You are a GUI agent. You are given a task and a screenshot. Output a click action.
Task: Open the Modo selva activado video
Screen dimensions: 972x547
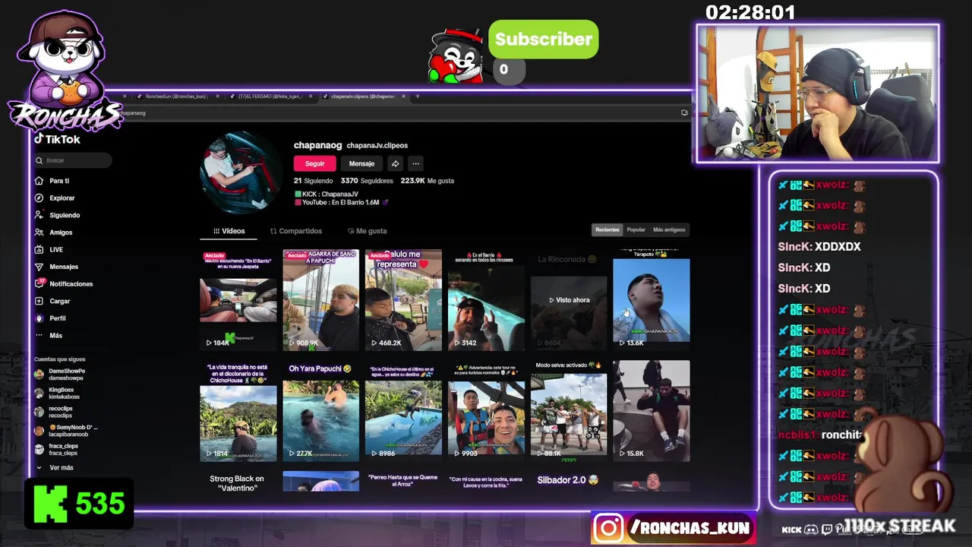coord(569,411)
